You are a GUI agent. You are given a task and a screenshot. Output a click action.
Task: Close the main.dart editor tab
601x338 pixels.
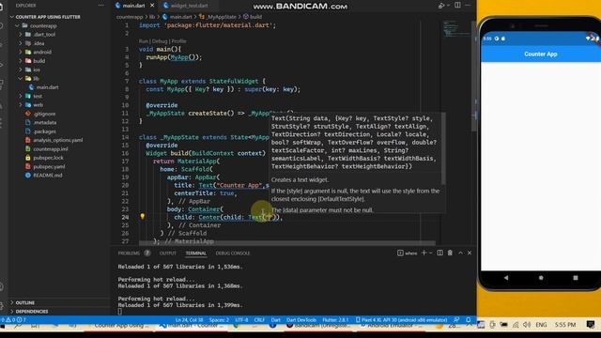pyautogui.click(x=152, y=6)
